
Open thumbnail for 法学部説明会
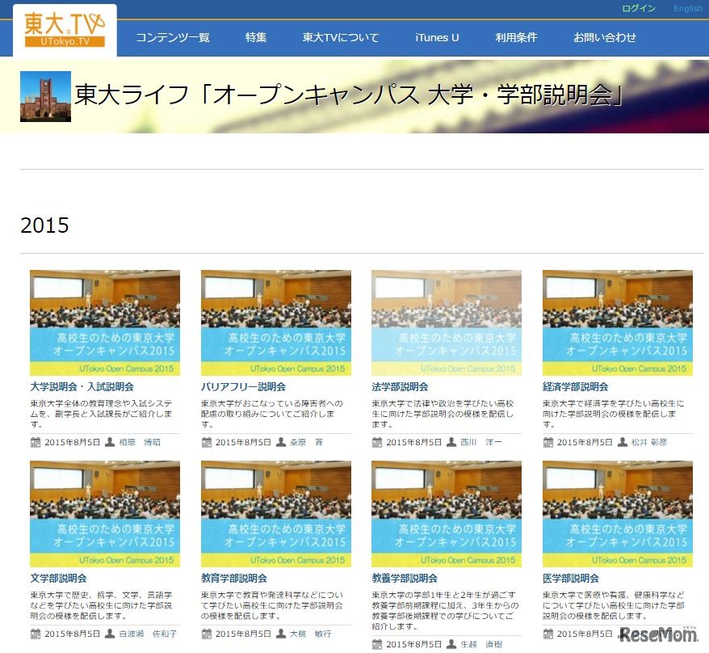[447, 322]
